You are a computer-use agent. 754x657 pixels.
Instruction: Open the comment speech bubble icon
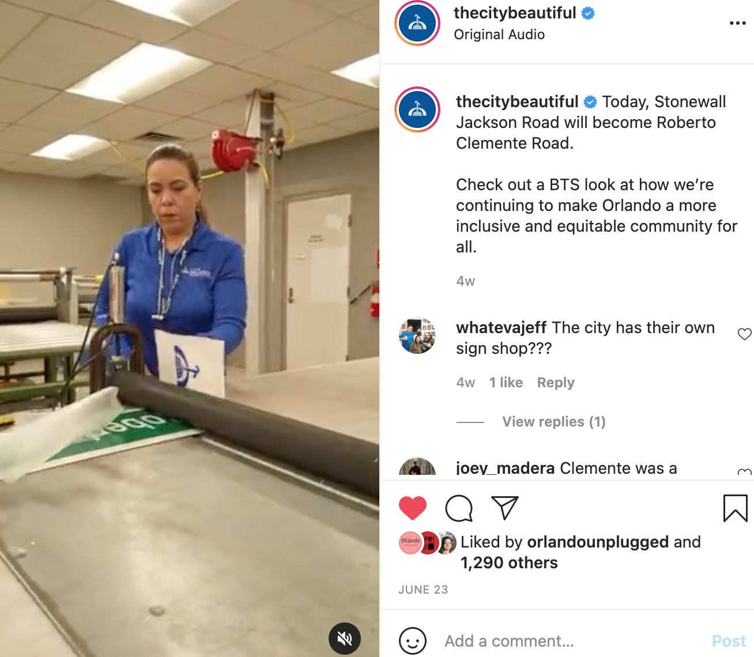click(459, 508)
